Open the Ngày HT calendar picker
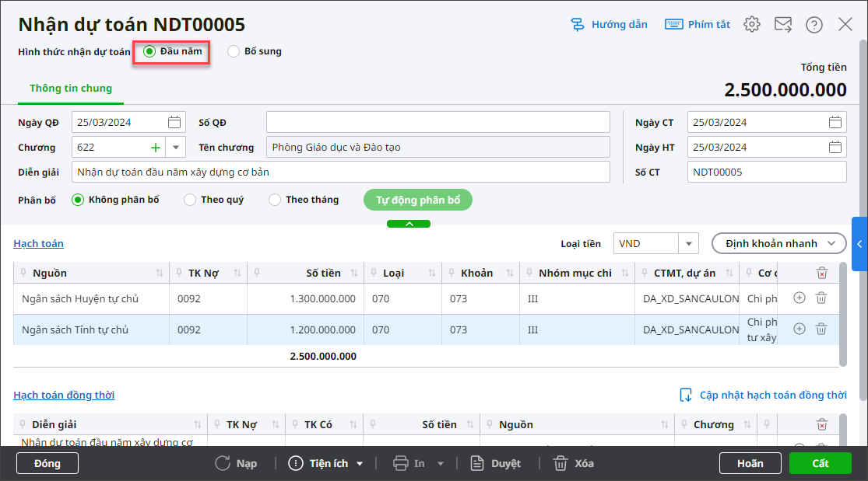Screen dimensions: 868x481 (x=835, y=147)
